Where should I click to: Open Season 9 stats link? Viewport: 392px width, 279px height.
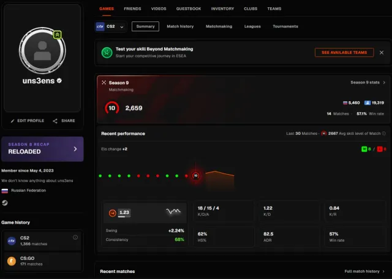pyautogui.click(x=367, y=82)
